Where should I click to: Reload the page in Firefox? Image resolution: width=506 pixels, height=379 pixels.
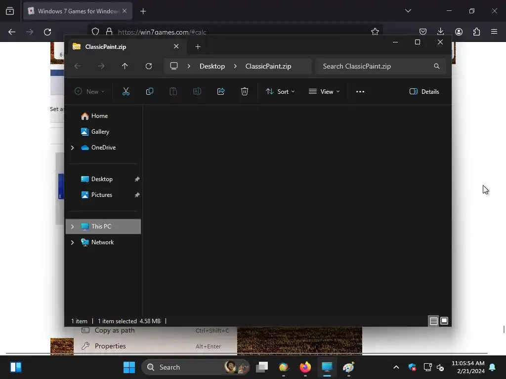click(x=47, y=32)
